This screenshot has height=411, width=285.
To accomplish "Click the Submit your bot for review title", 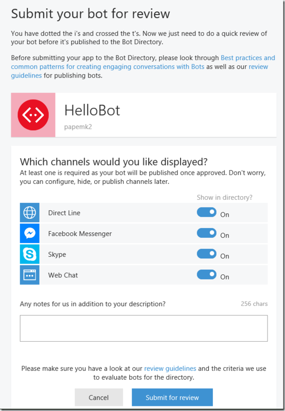I will pos(91,14).
